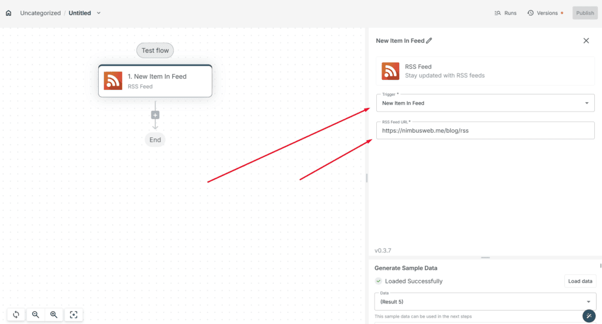Click the Load data button

(580, 281)
